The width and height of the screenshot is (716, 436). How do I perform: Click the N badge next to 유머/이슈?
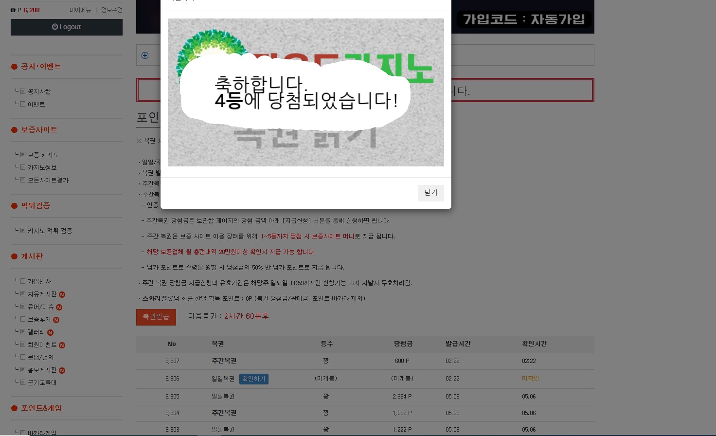(59, 307)
